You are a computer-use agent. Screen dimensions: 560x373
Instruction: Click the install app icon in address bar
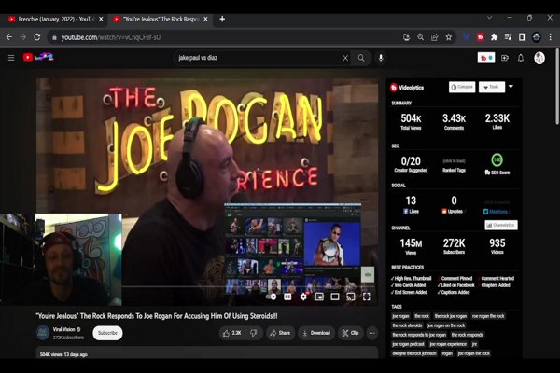[x=406, y=37]
